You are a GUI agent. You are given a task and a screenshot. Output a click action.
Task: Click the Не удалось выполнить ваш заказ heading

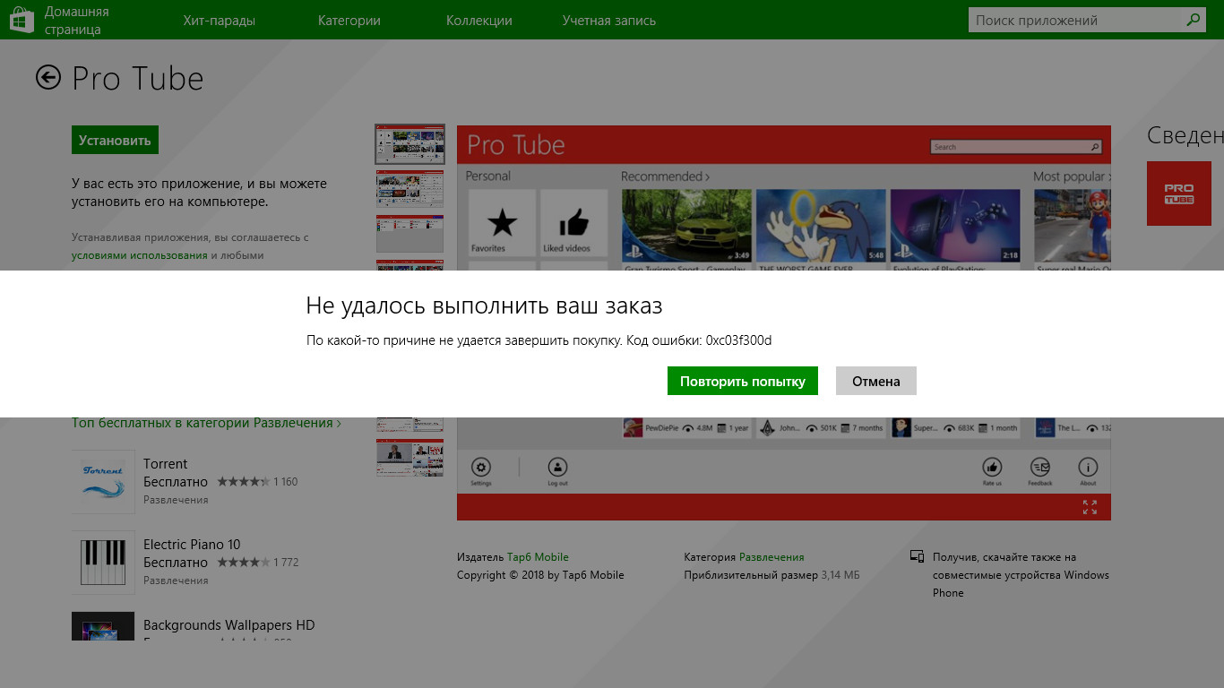pyautogui.click(x=484, y=305)
